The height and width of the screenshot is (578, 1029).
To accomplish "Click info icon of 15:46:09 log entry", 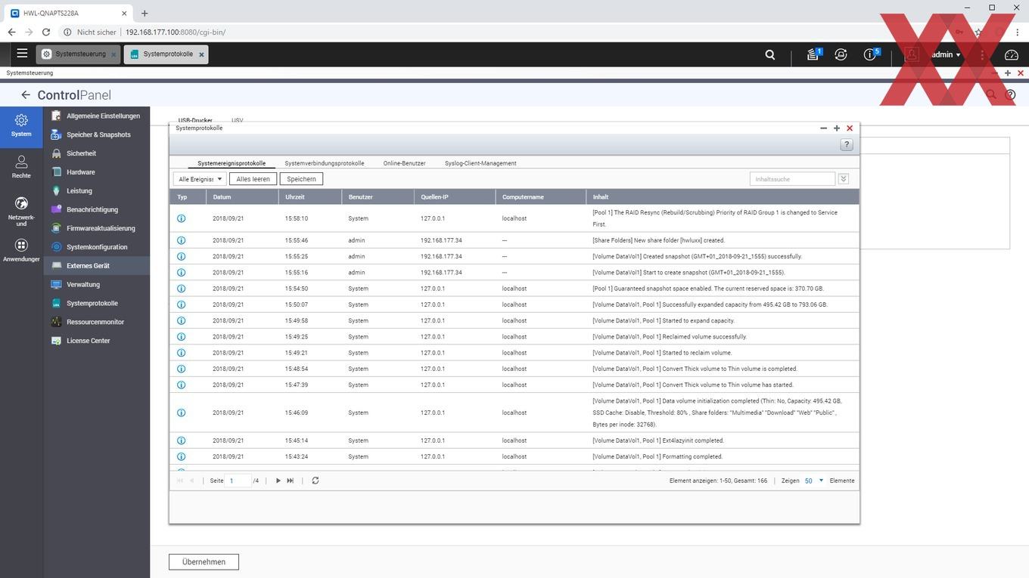I will (x=181, y=413).
